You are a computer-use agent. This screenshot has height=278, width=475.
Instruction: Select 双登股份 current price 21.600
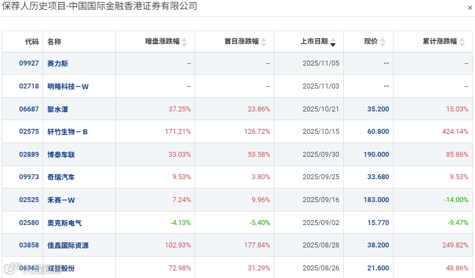point(378,268)
